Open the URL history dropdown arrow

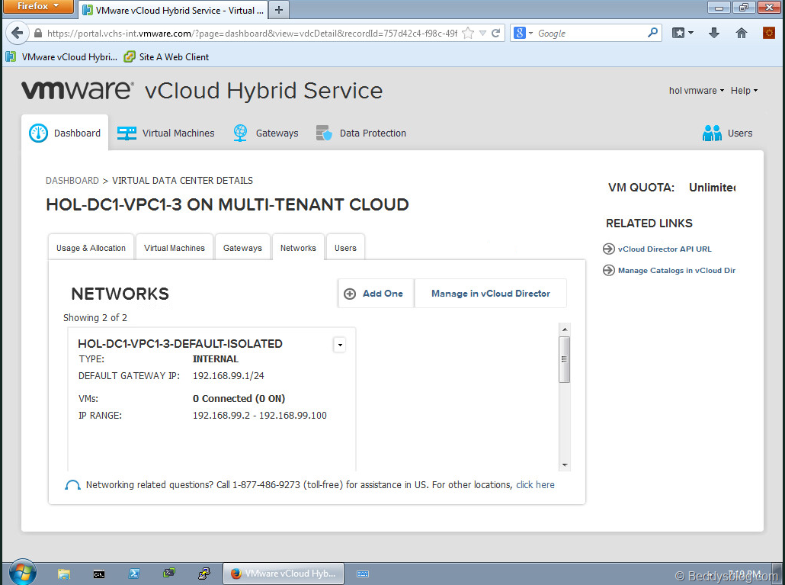click(x=482, y=33)
